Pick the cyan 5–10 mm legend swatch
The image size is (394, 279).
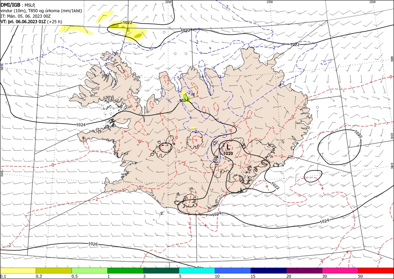197,270
